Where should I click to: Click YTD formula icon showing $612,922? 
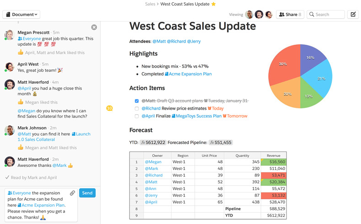coord(143,143)
